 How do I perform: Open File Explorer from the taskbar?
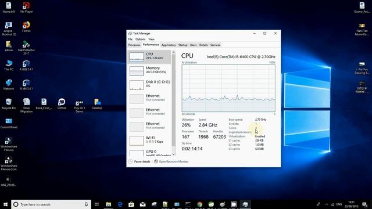109,204
